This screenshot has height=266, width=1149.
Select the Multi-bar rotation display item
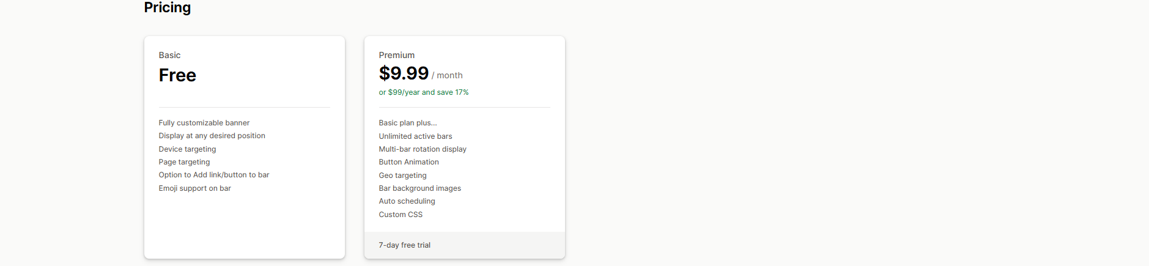(x=422, y=149)
